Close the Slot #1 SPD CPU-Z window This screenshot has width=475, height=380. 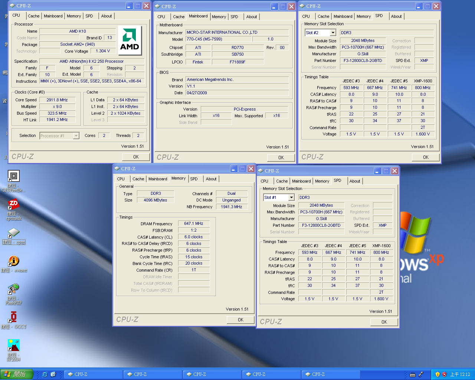click(x=394, y=171)
